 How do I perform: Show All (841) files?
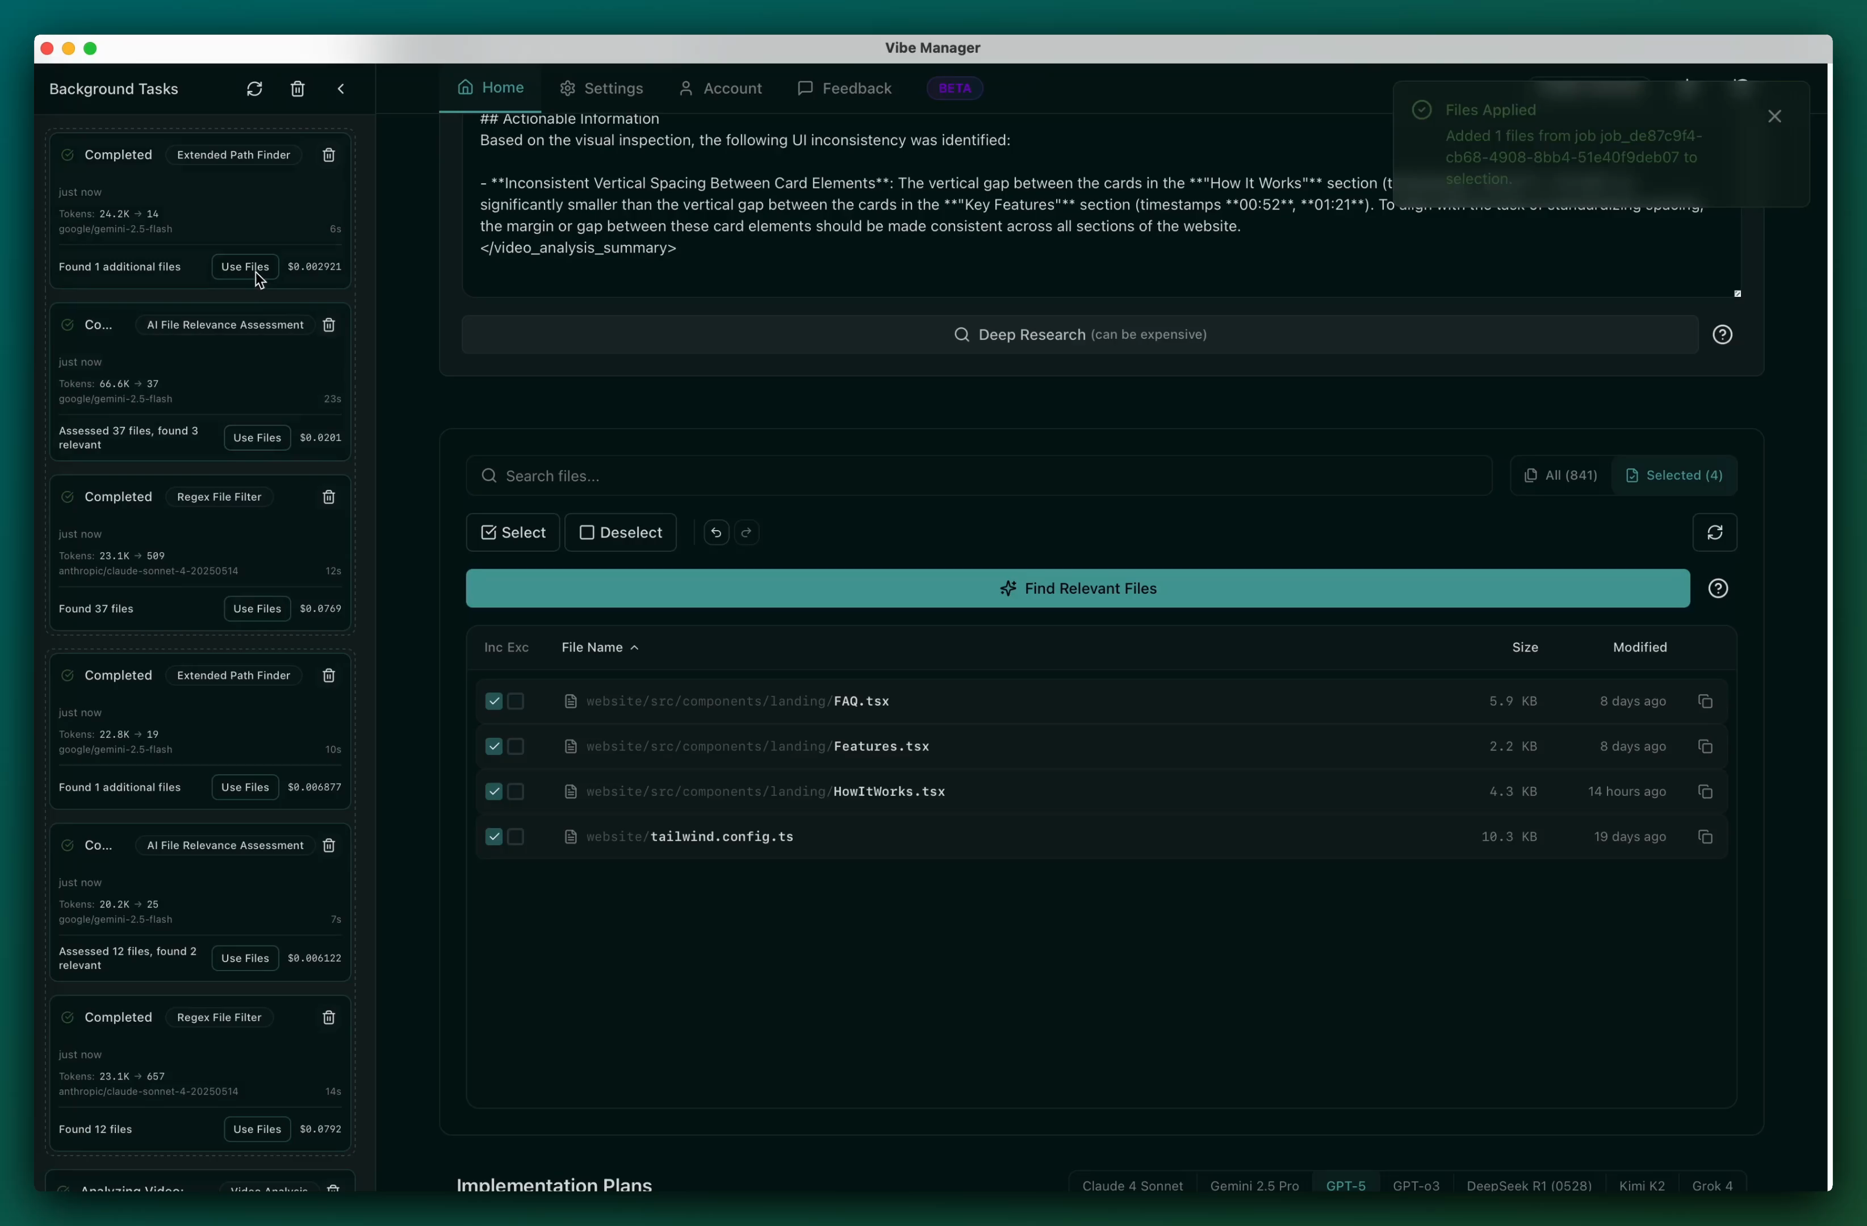click(1560, 476)
